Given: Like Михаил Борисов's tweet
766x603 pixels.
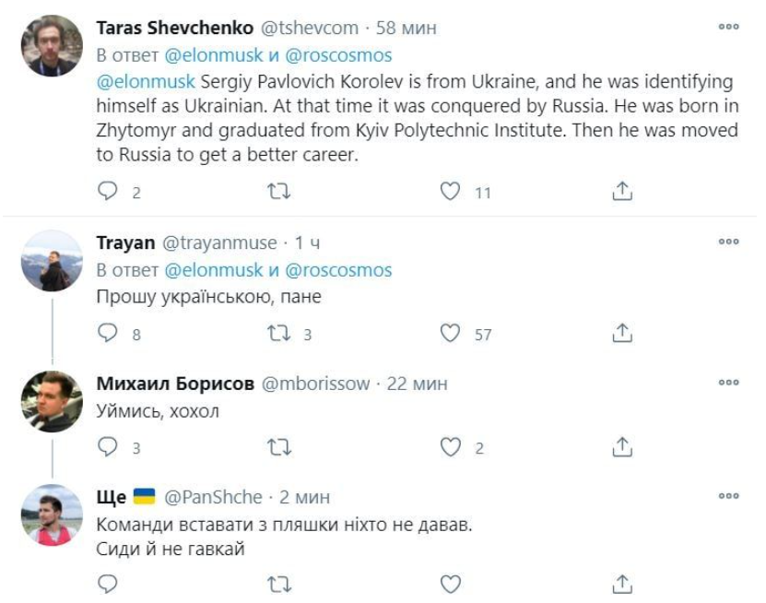Looking at the screenshot, I should [x=450, y=448].
